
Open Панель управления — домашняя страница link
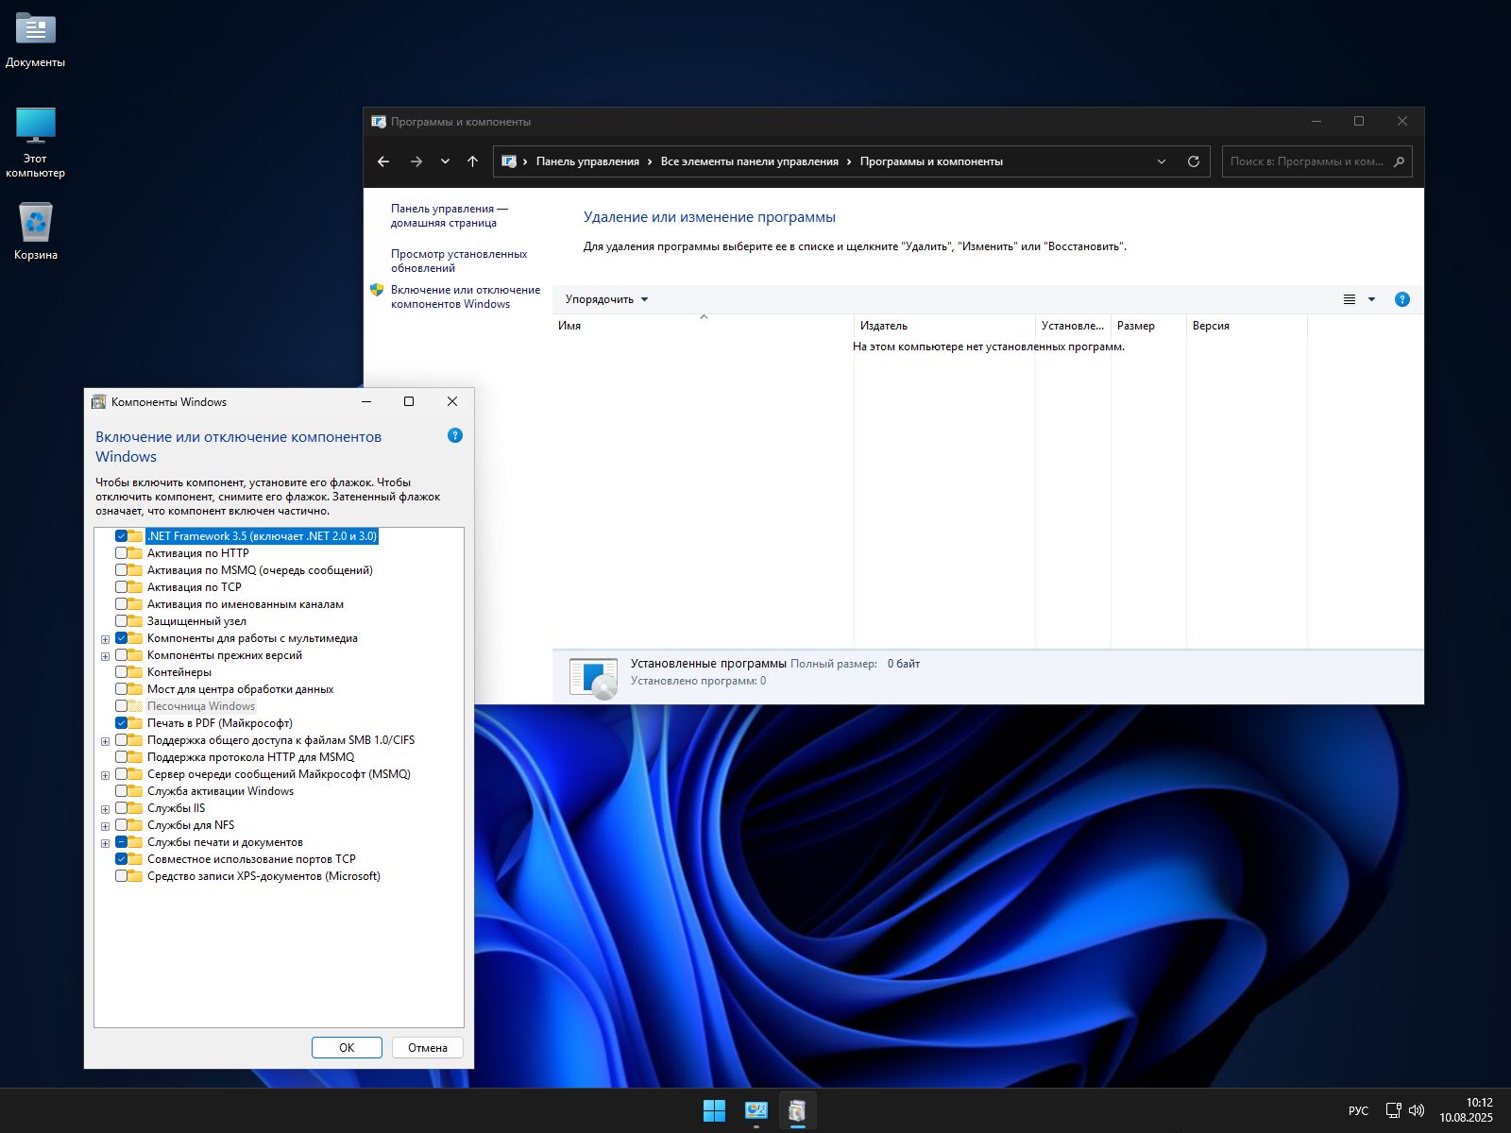[450, 215]
